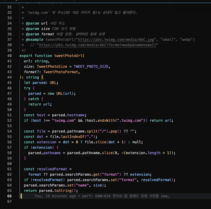Click the null literal on line 56
The height and width of the screenshot is (209, 211).
[x=137, y=142]
